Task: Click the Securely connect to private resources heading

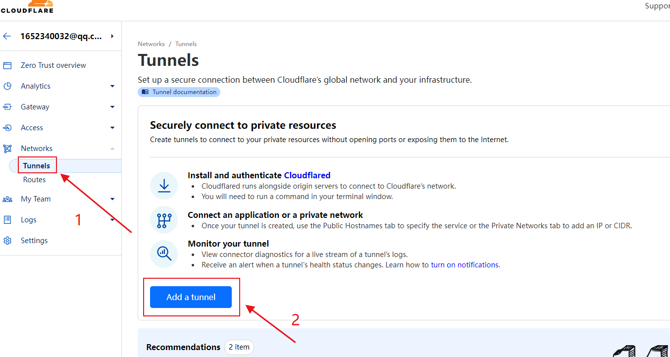Action: (x=243, y=125)
